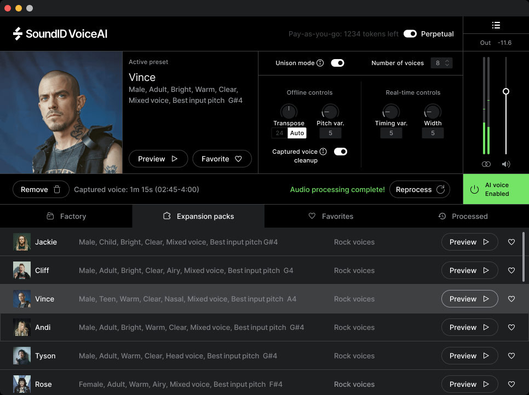Viewport: 529px width, 395px height.
Task: Select Auto transpose mode
Action: [x=297, y=133]
